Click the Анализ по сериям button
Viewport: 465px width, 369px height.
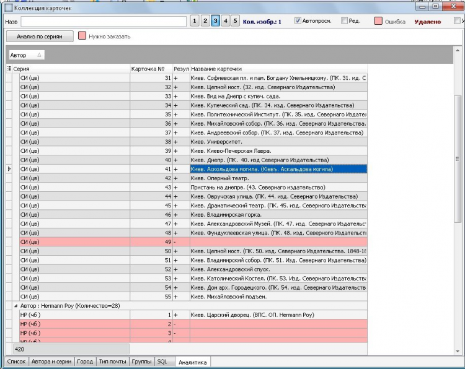click(40, 37)
